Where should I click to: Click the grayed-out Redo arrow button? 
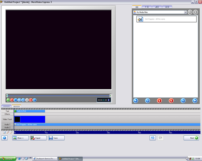pyautogui.click(x=161, y=138)
